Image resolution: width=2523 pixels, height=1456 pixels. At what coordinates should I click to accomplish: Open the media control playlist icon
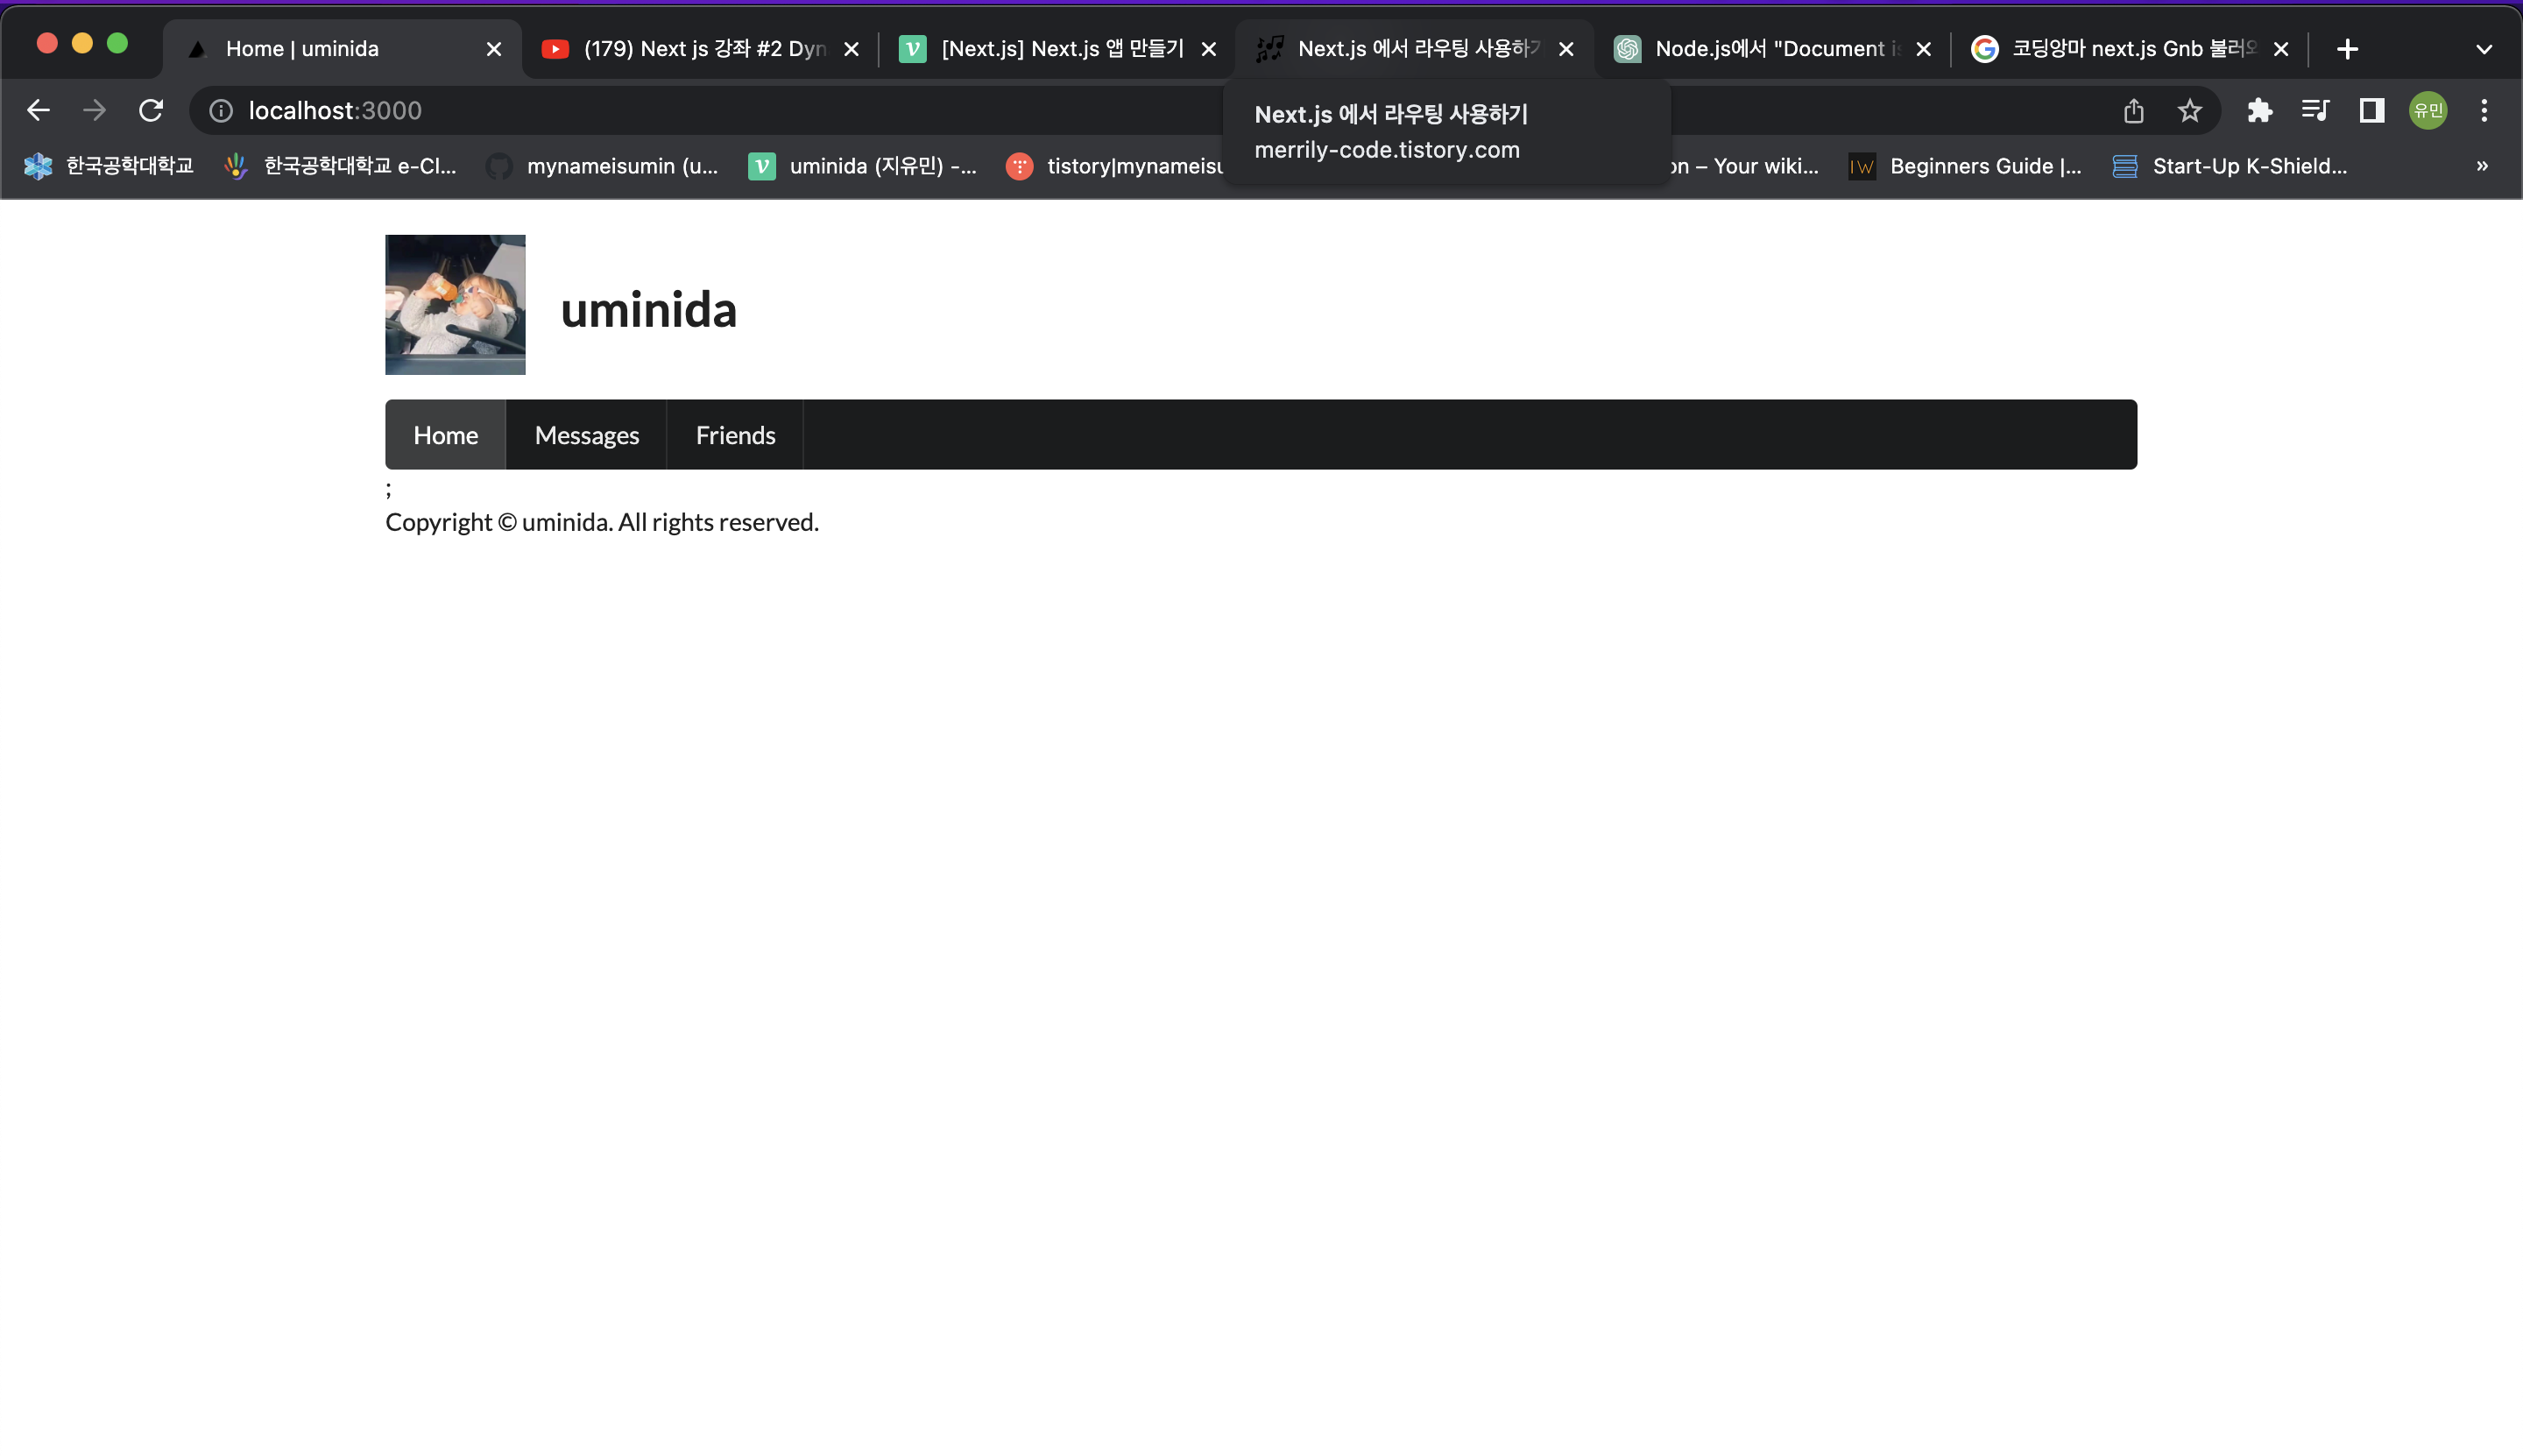tap(2315, 110)
